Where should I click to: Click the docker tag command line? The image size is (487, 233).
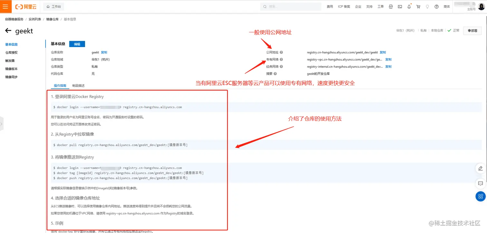click(129, 173)
